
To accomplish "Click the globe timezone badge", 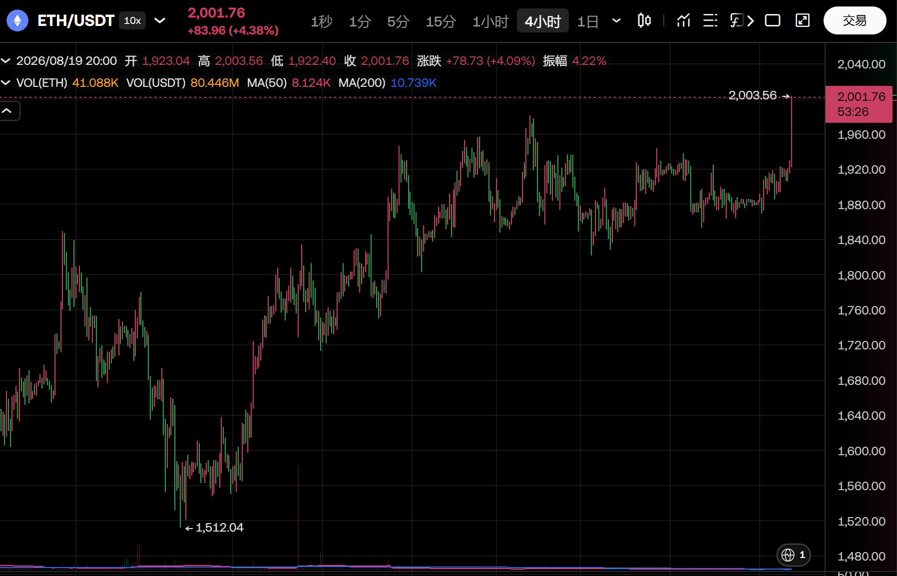I will click(794, 555).
